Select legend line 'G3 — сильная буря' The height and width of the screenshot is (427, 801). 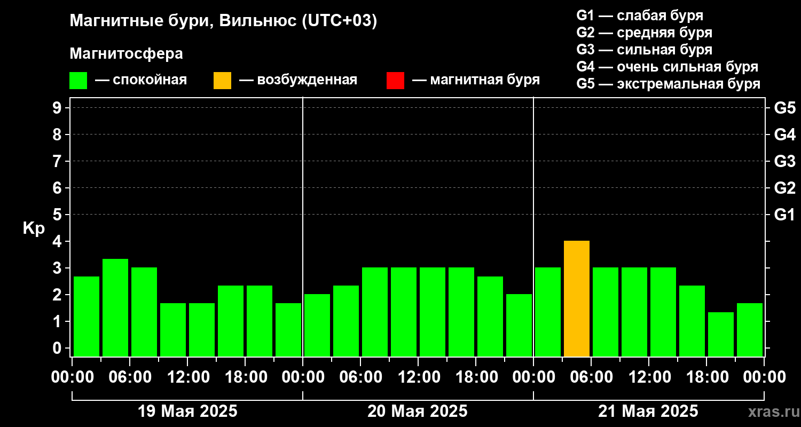[644, 50]
